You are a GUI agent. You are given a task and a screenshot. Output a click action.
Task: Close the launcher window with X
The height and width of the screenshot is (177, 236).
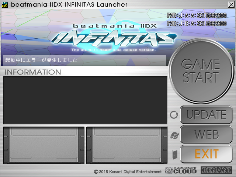click(x=231, y=4)
